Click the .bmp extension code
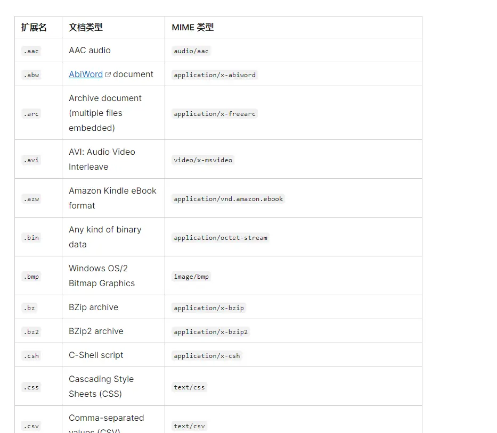 tap(31, 277)
